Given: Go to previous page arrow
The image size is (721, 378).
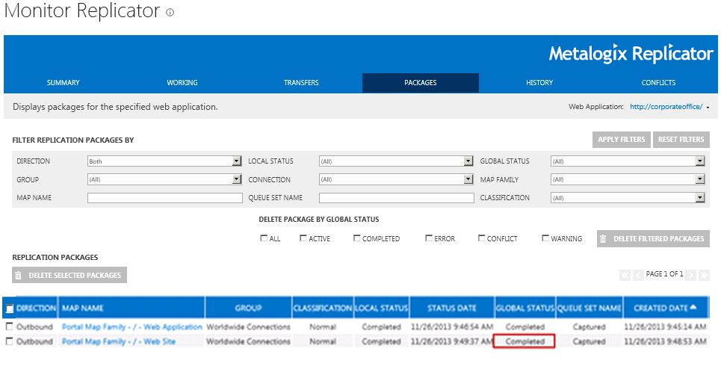Looking at the screenshot, I should (638, 275).
